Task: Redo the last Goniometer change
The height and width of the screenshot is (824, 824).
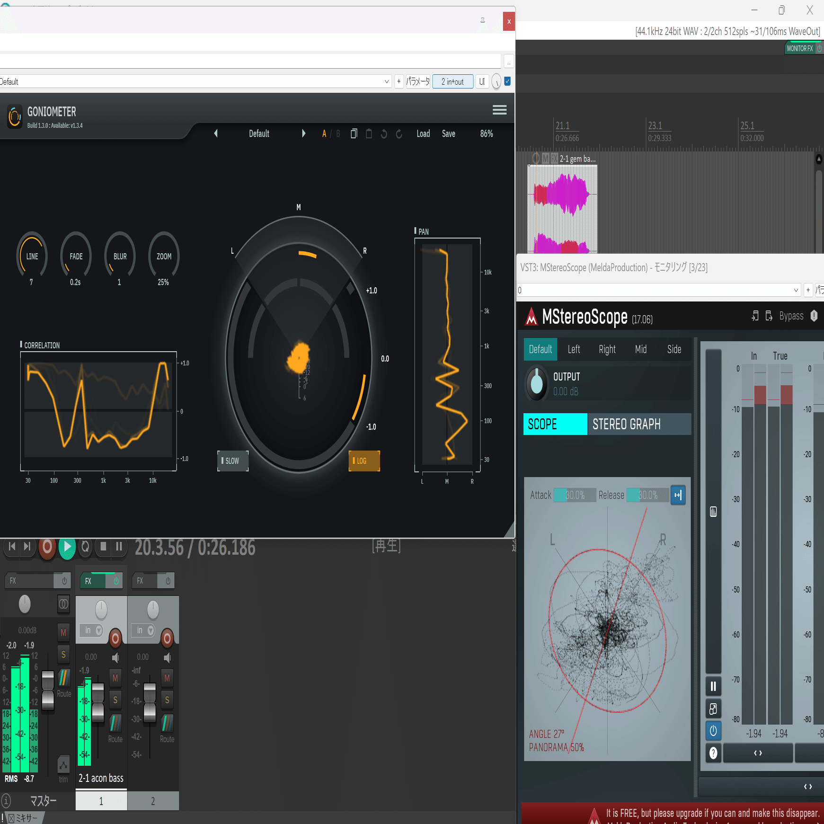Action: pyautogui.click(x=399, y=133)
